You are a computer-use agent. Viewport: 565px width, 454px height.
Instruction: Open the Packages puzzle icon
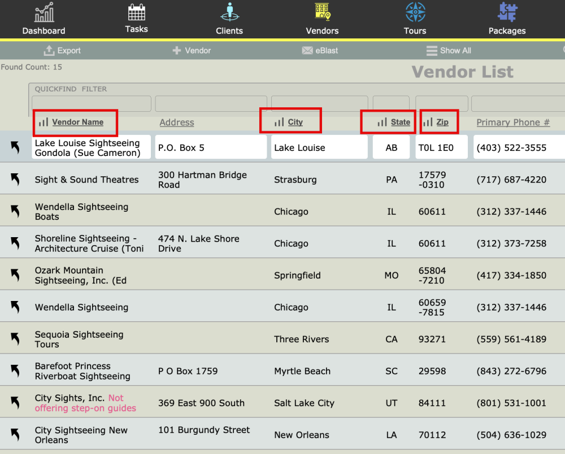pos(507,12)
